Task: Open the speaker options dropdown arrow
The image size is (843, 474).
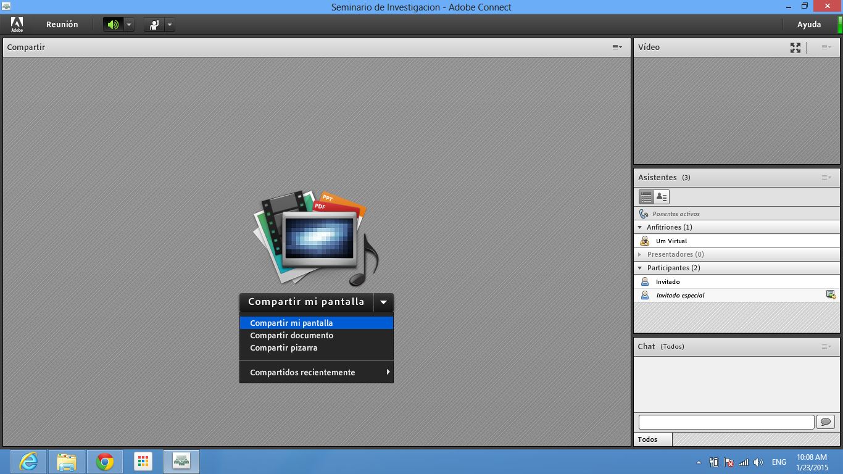Action: tap(129, 25)
